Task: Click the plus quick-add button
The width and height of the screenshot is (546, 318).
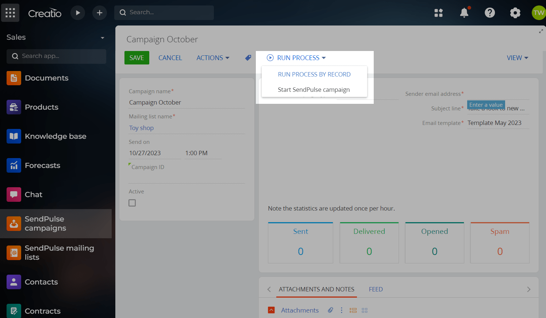Action: coord(99,13)
